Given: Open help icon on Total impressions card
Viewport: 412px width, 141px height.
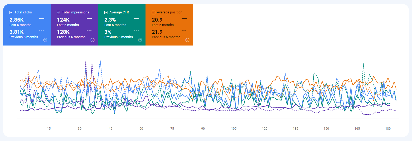Looking at the screenshot, I should (93, 40).
